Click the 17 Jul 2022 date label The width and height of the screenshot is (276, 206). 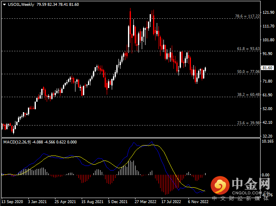coord(171,201)
